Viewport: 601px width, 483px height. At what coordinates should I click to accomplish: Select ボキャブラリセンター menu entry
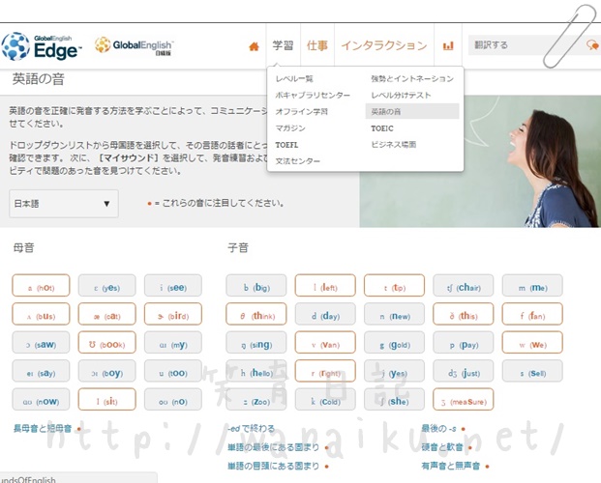(x=313, y=96)
